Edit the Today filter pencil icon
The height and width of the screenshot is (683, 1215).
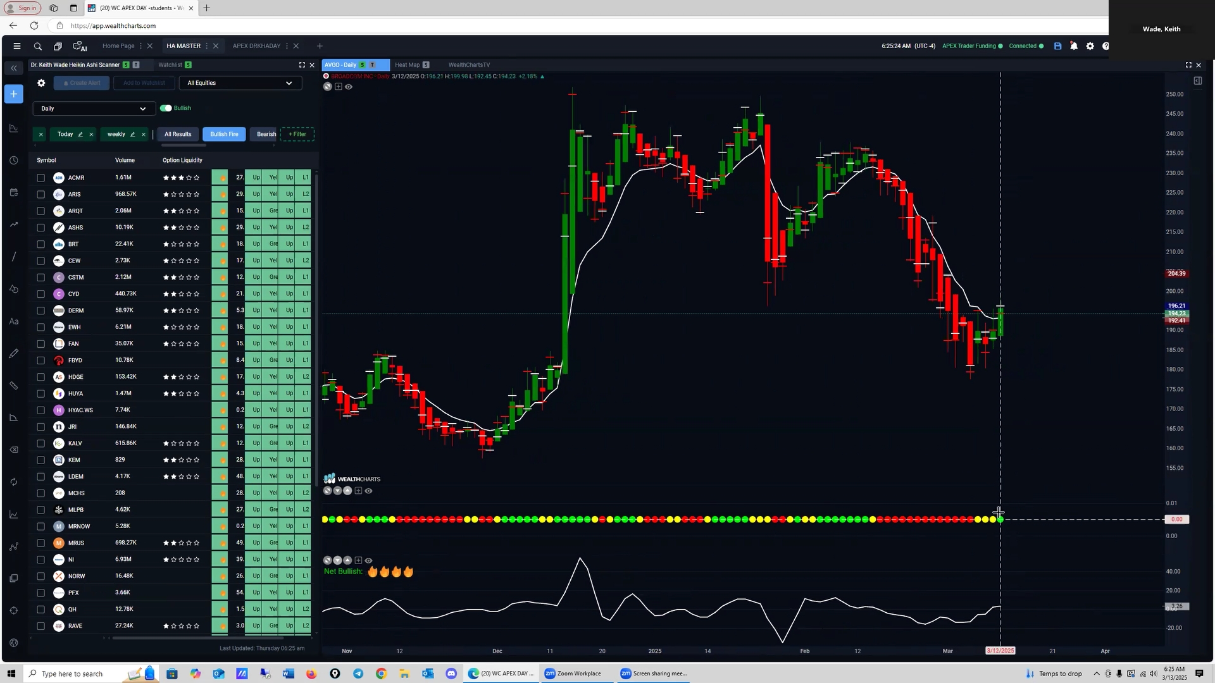(x=80, y=134)
